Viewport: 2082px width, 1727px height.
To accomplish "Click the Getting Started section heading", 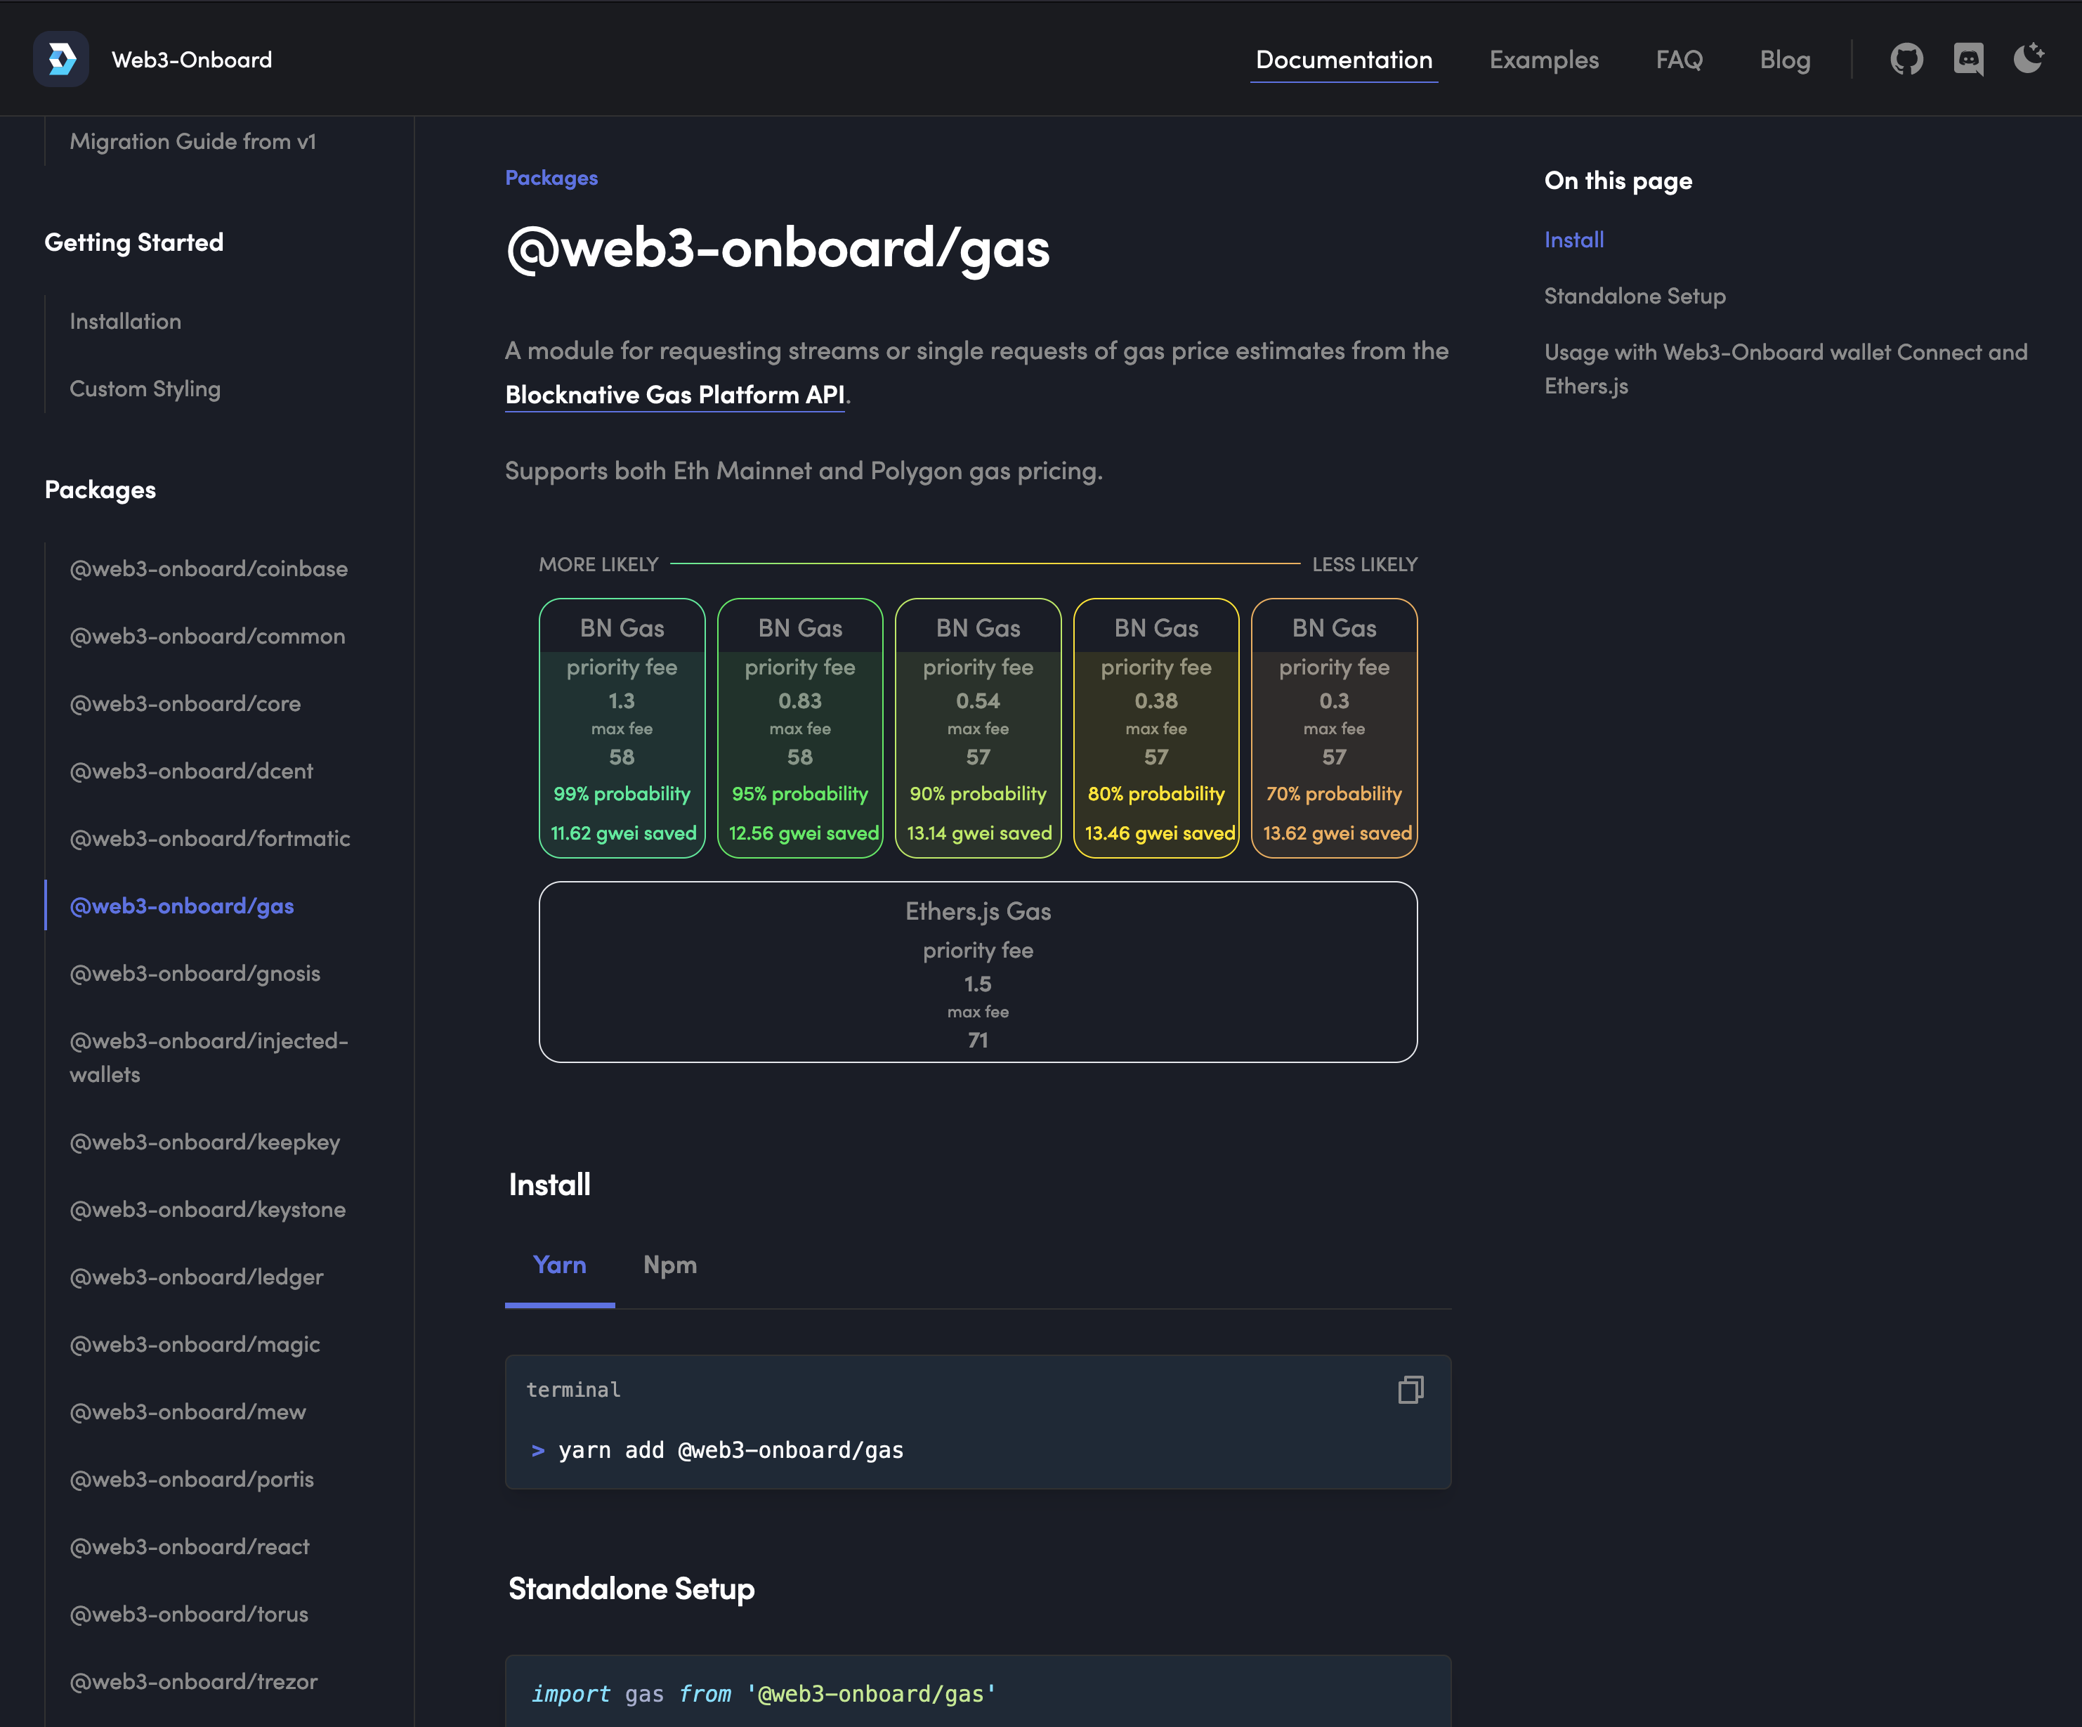I will point(134,242).
